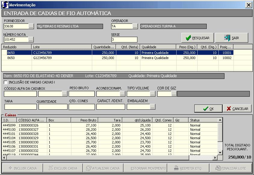The height and width of the screenshot is (175, 254).
Task: Click the Sair exit button
Action: point(231,38)
